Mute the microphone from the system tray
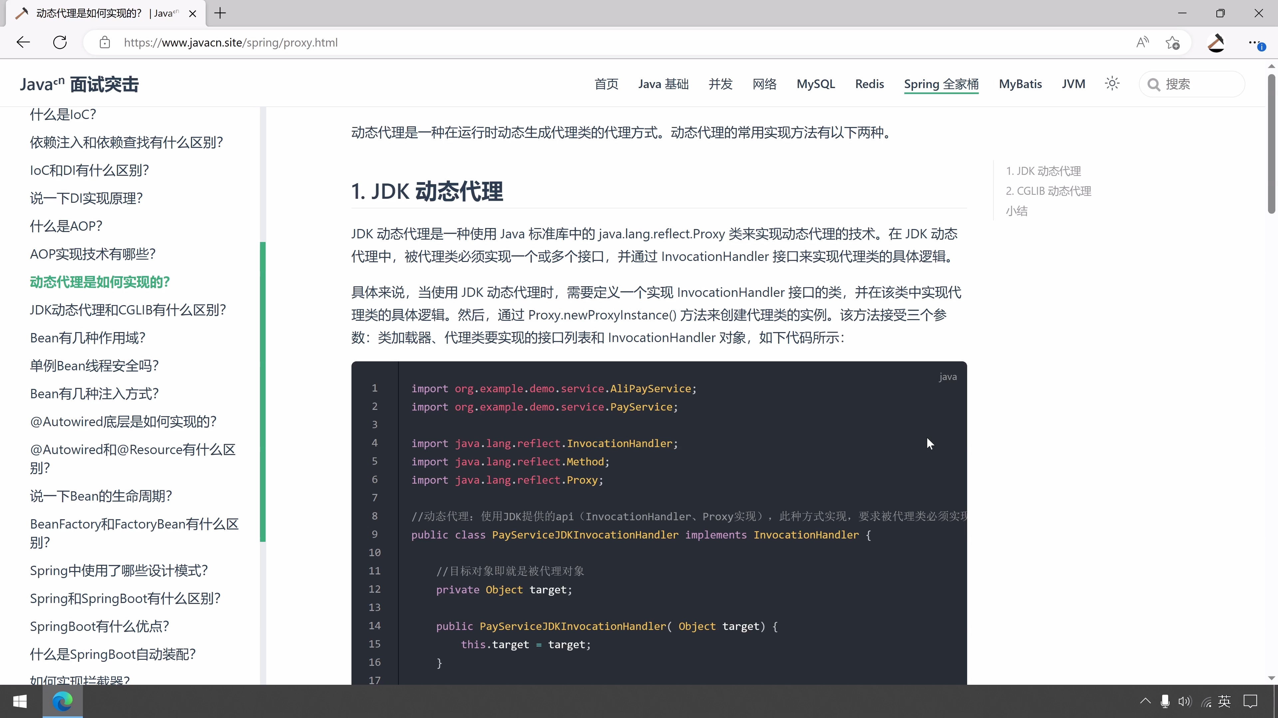This screenshot has width=1278, height=718. point(1165,701)
